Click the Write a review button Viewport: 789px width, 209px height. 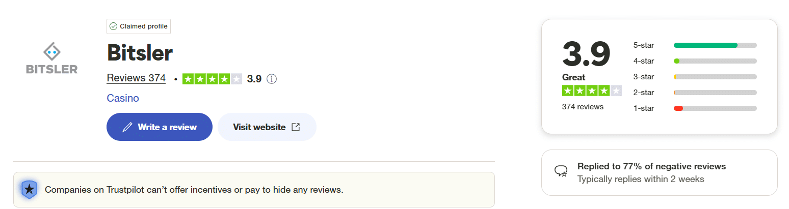click(159, 127)
